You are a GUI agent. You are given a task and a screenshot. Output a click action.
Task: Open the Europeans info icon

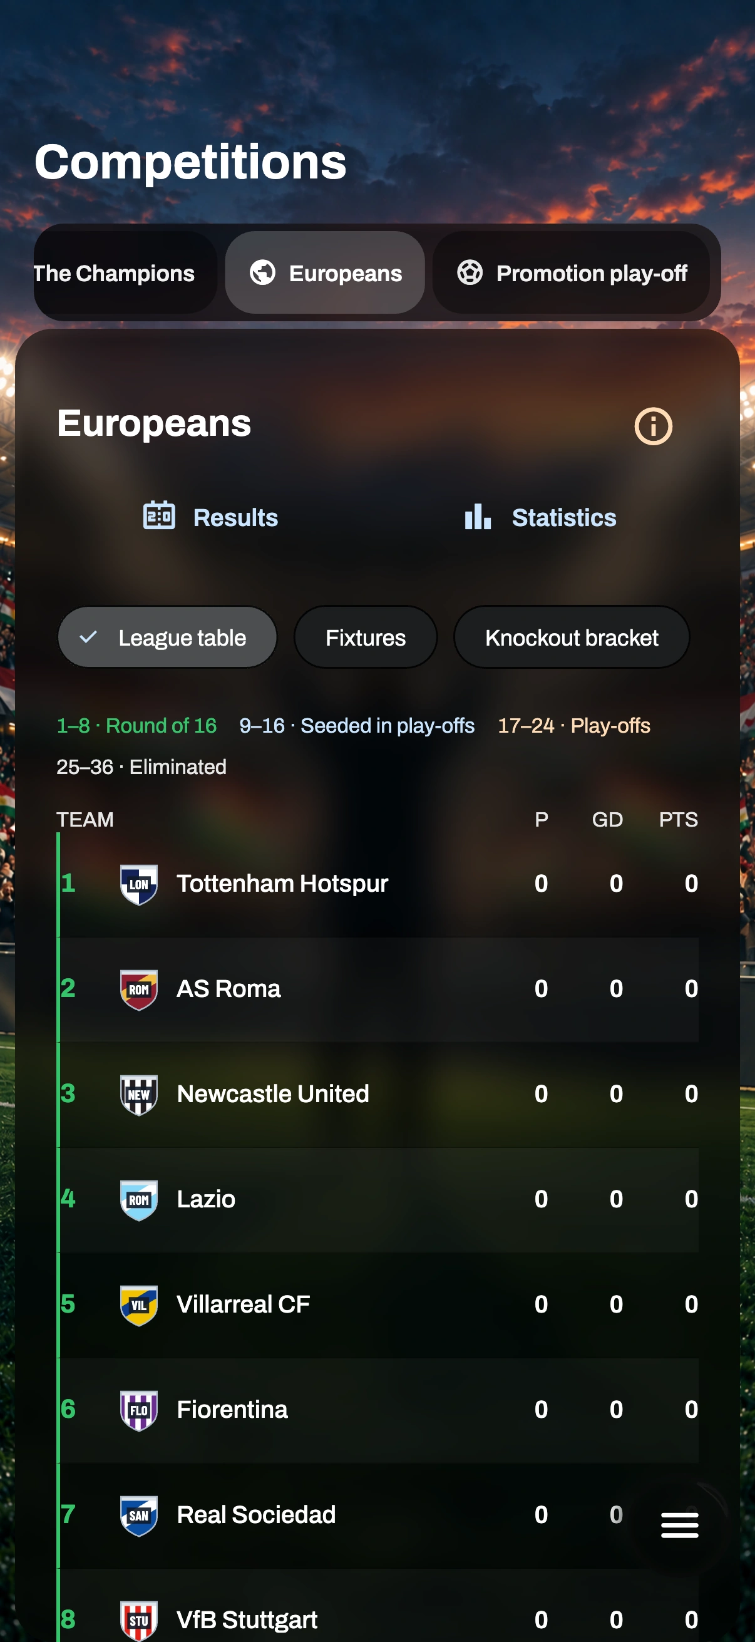click(653, 426)
